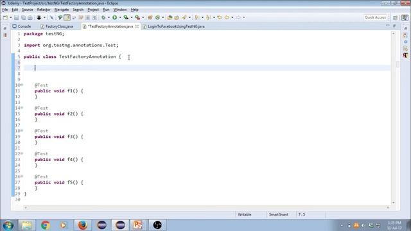Click the green Run button
Image resolution: width=411 pixels, height=231 pixels.
click(114, 17)
